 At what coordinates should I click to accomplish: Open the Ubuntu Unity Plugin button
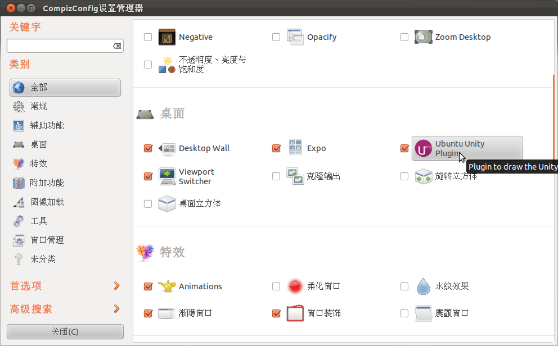pos(467,148)
